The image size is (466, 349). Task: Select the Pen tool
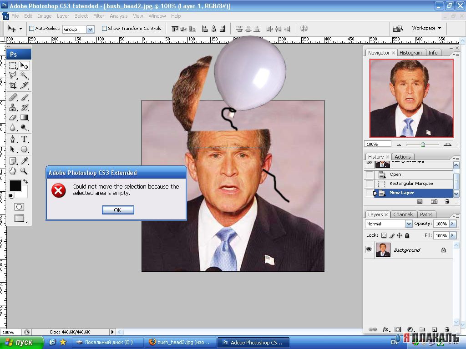(x=13, y=139)
